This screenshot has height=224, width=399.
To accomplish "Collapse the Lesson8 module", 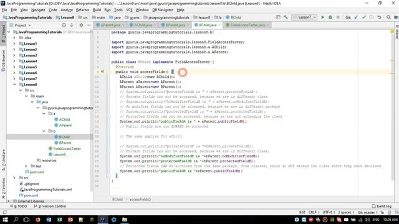I will point(14,85).
